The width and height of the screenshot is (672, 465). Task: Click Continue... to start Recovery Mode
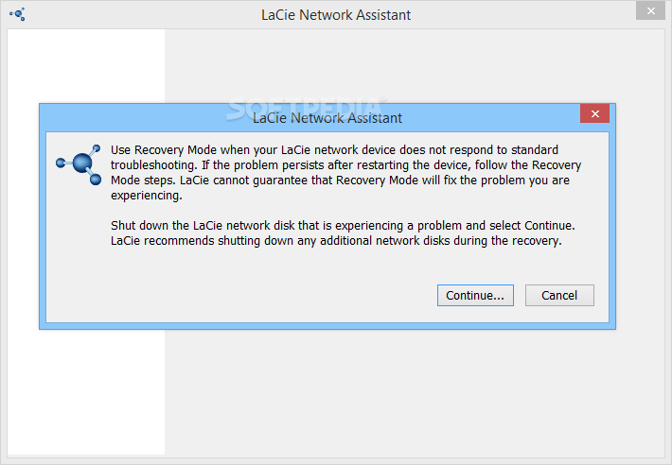click(x=475, y=295)
